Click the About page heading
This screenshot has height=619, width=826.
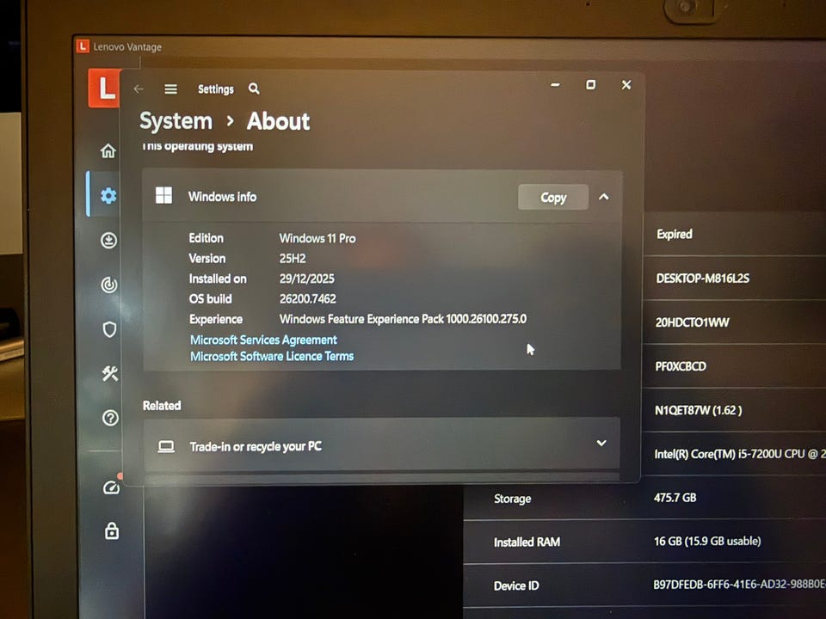point(278,121)
